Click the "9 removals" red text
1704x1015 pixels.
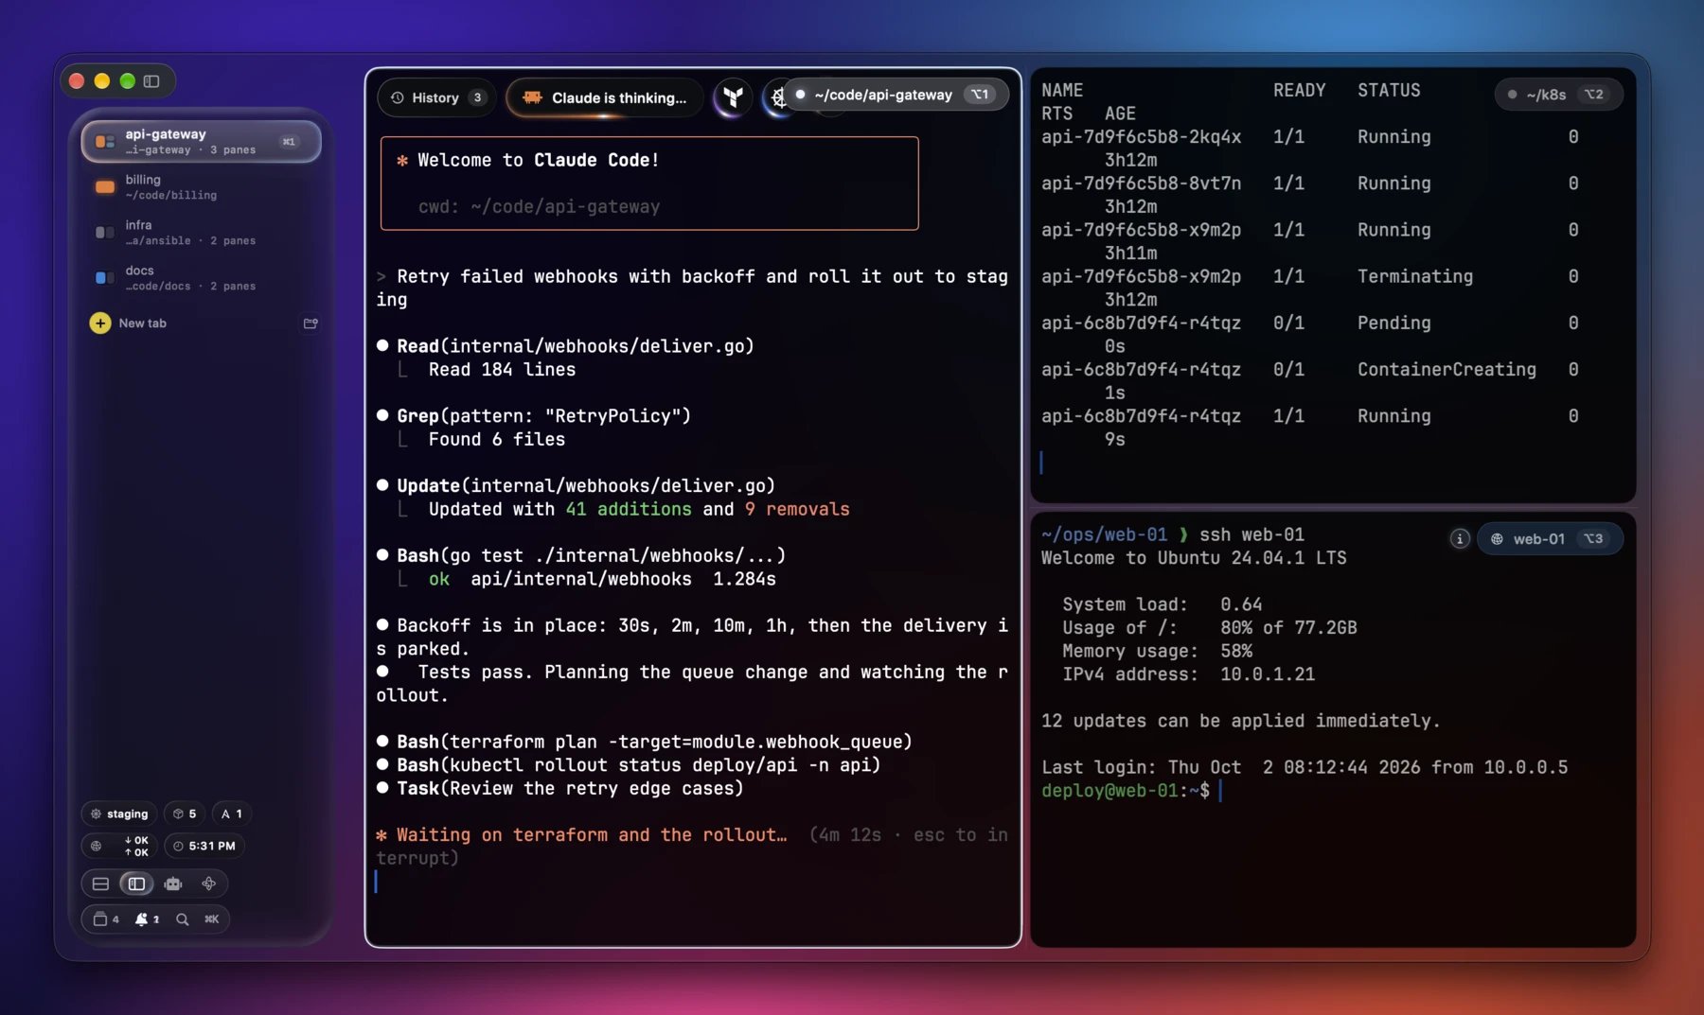797,510
